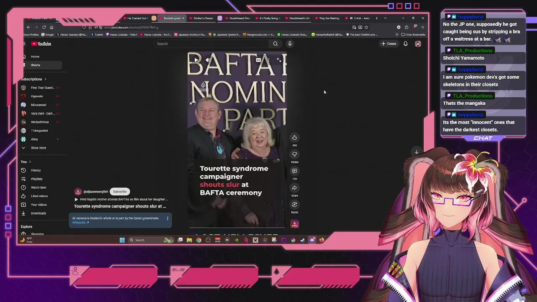Open the account avatar menu
Viewport: 537px width, 302px height.
pyautogui.click(x=418, y=44)
